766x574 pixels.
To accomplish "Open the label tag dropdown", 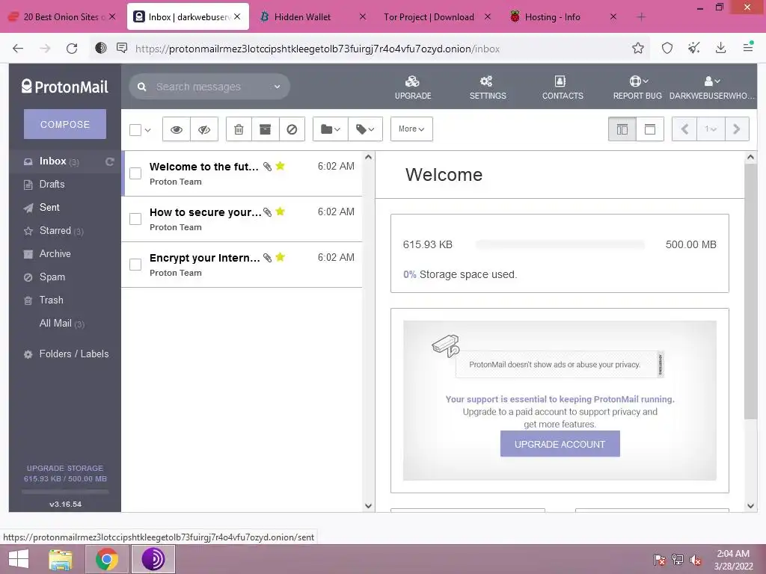I will pyautogui.click(x=365, y=129).
